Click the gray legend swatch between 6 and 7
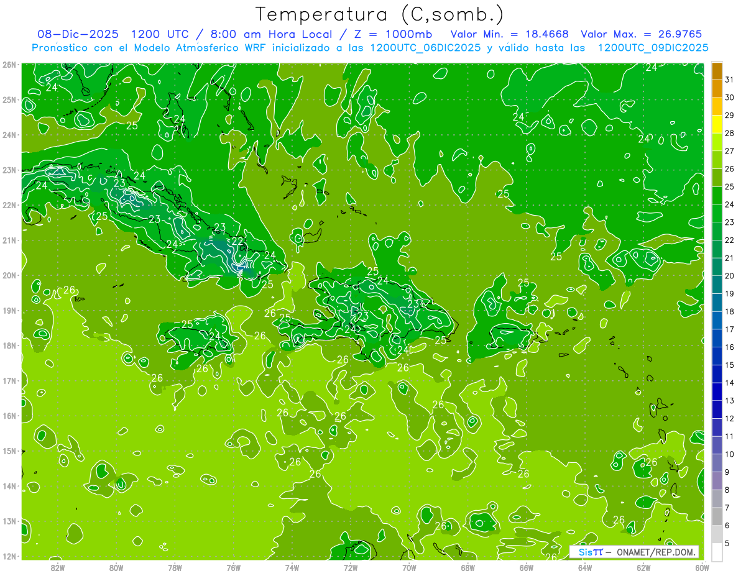 [x=717, y=516]
